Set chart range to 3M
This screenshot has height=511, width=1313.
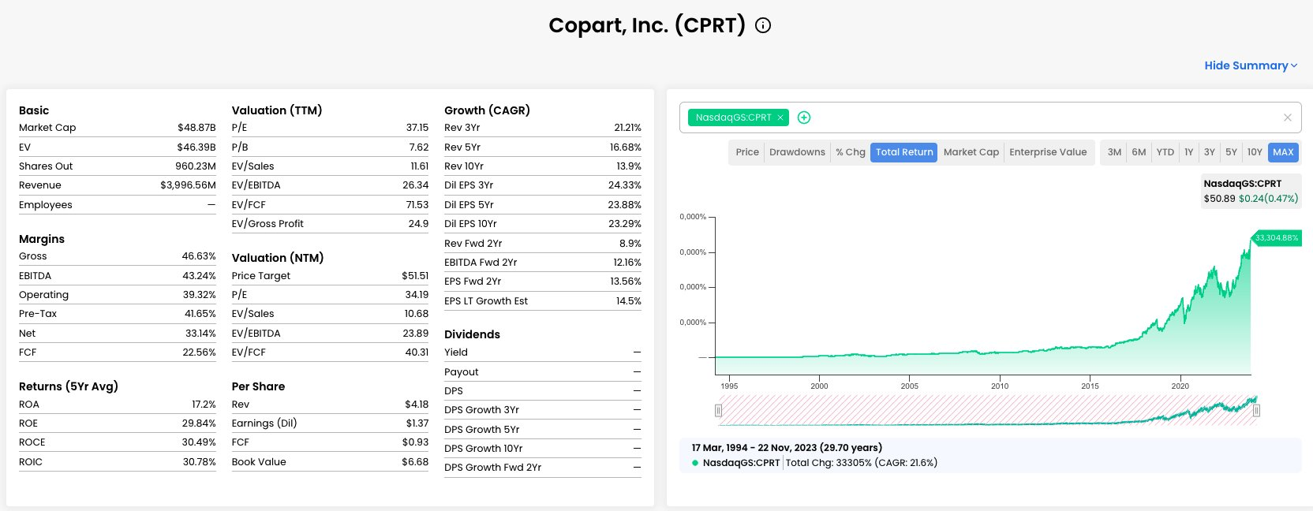point(1114,152)
